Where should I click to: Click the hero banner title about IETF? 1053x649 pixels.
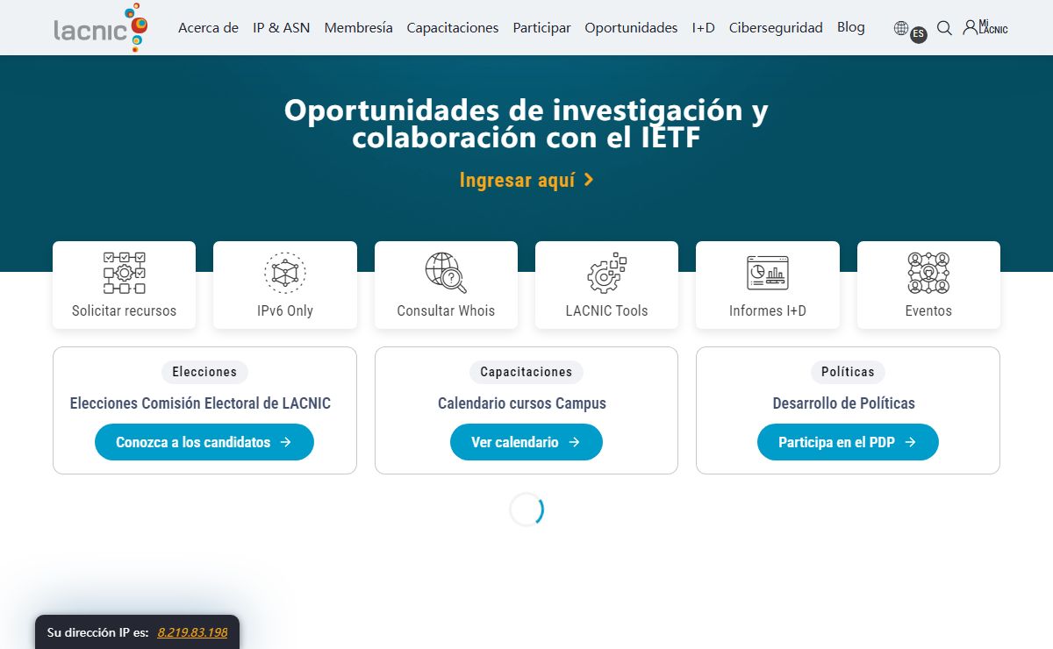[x=526, y=124]
